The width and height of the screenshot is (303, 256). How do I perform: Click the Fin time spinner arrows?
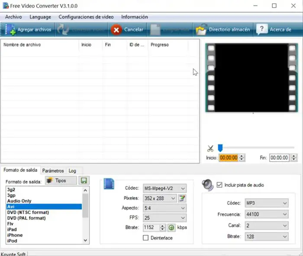(x=293, y=158)
